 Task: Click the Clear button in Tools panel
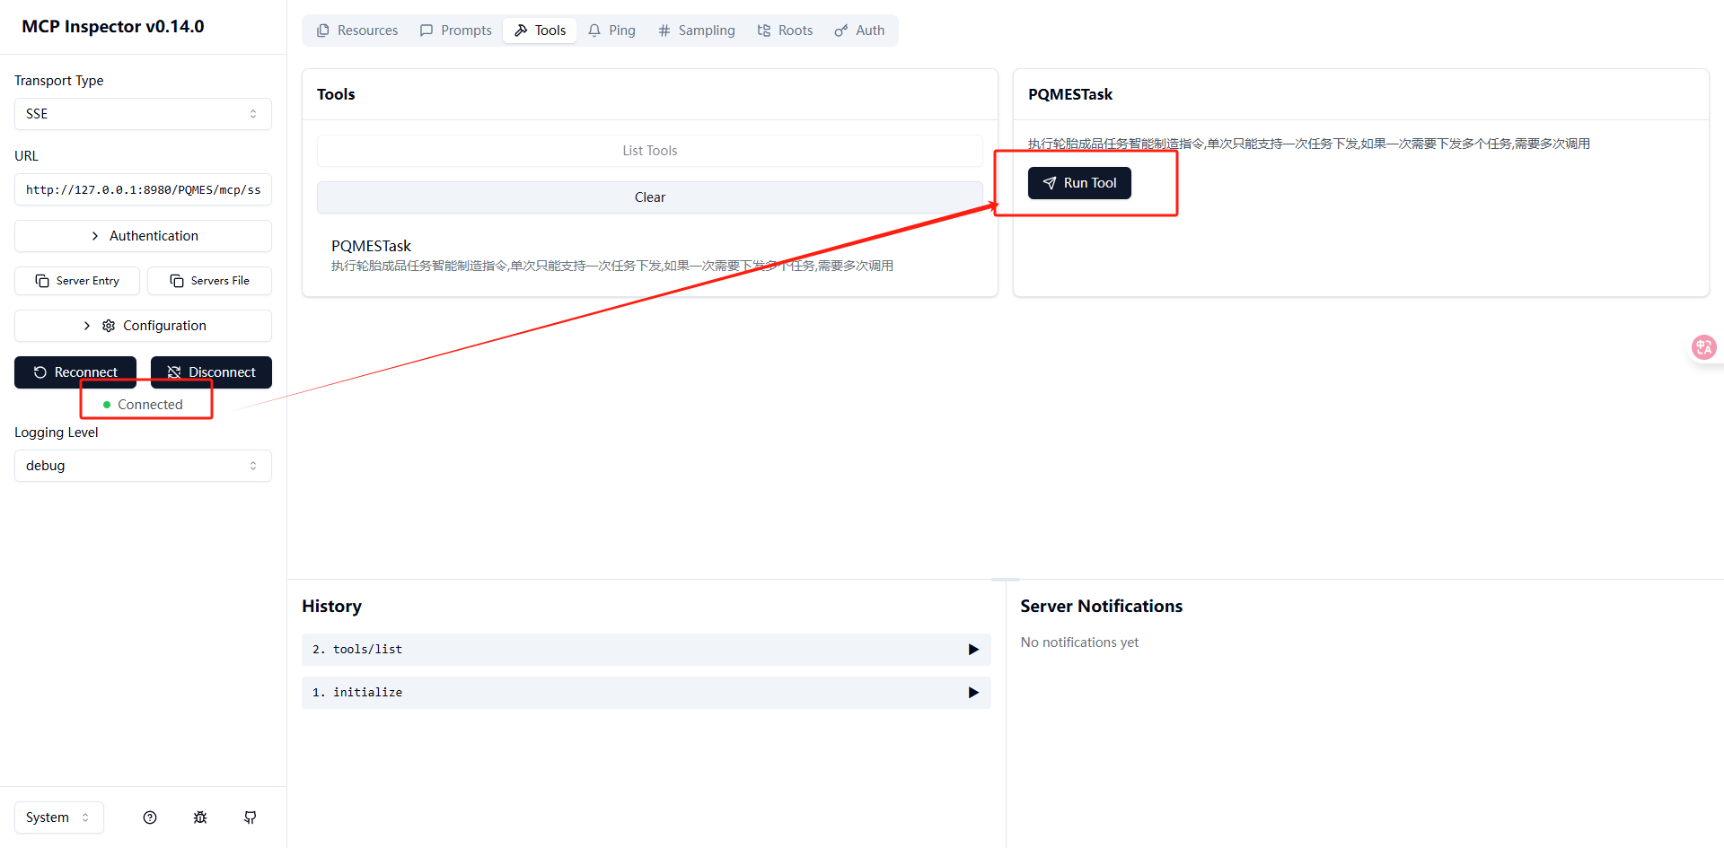tap(649, 197)
